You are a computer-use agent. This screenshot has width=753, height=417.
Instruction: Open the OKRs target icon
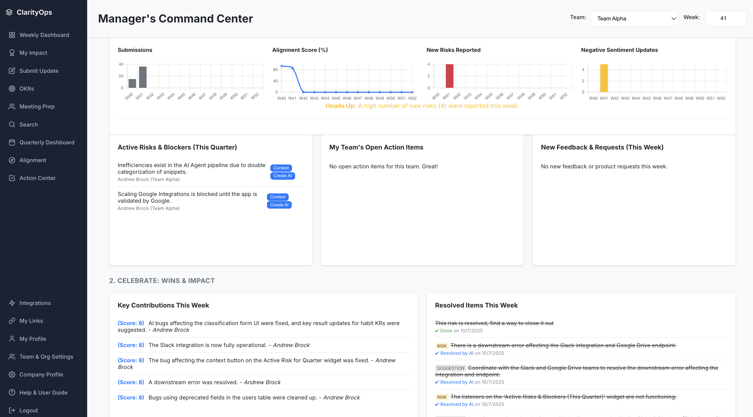point(12,88)
